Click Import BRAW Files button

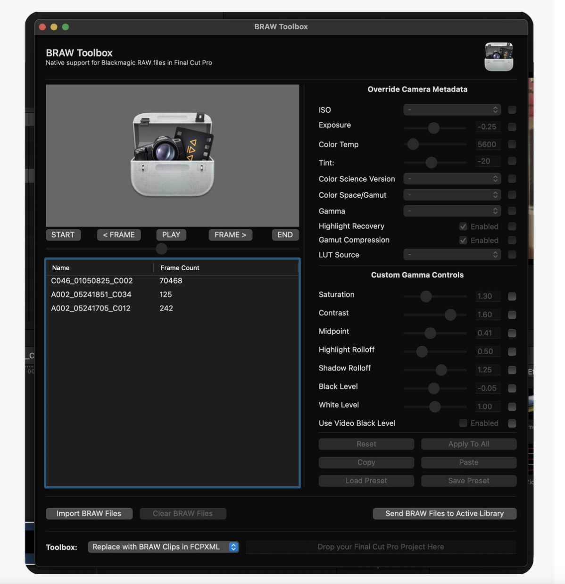(x=89, y=514)
